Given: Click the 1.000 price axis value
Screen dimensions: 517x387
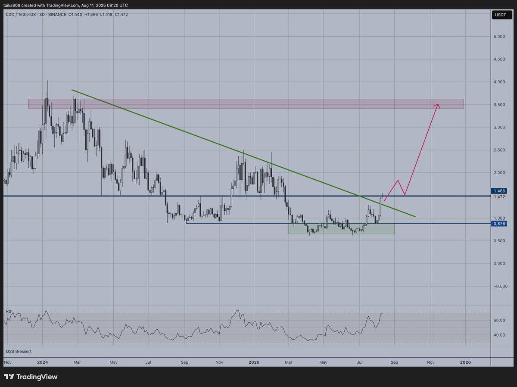Looking at the screenshot, I should (x=500, y=218).
